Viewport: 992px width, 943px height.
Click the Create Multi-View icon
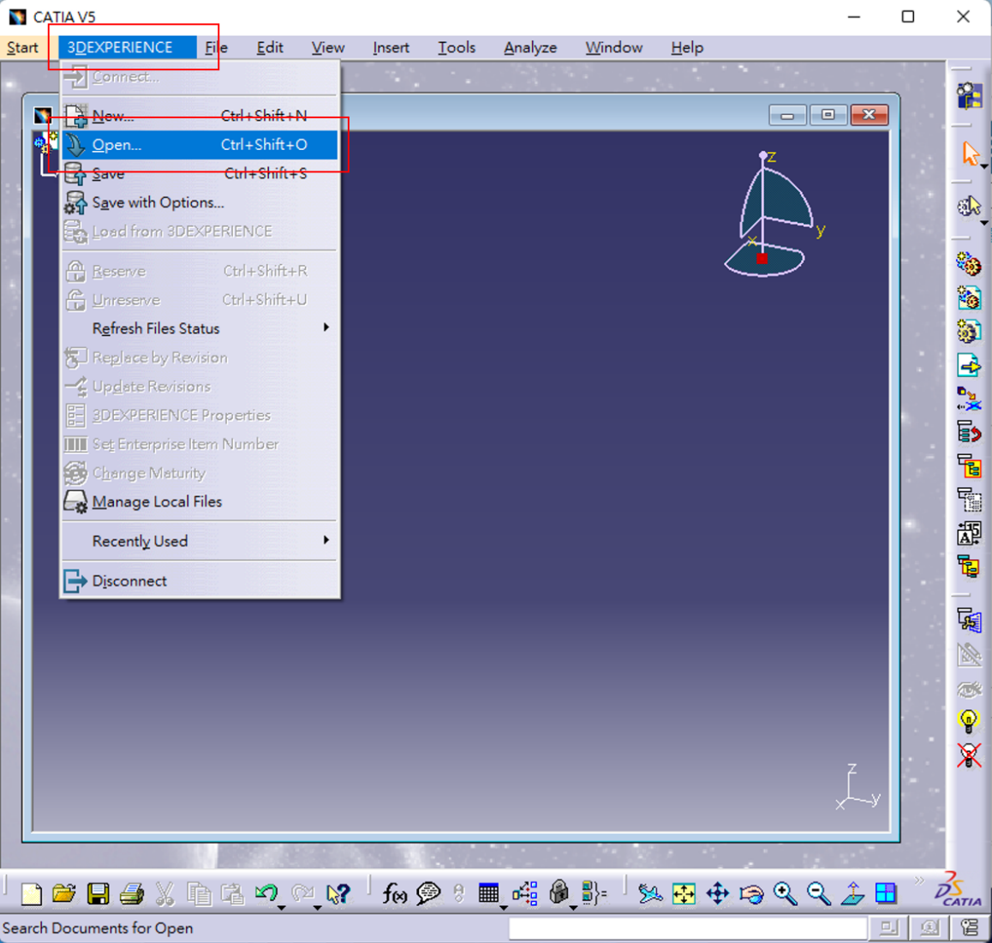(x=886, y=893)
